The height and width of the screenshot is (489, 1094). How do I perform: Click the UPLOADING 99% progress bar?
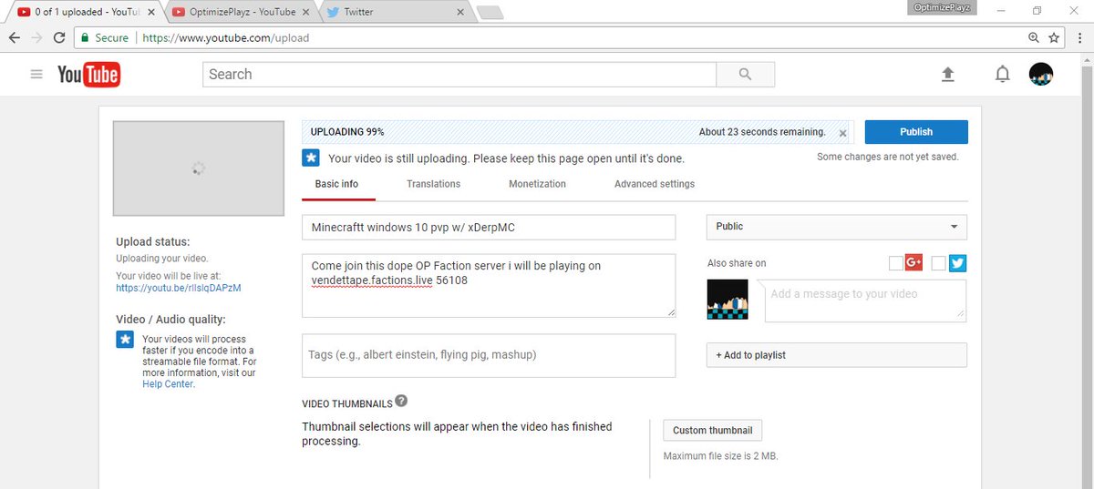pyautogui.click(x=579, y=132)
